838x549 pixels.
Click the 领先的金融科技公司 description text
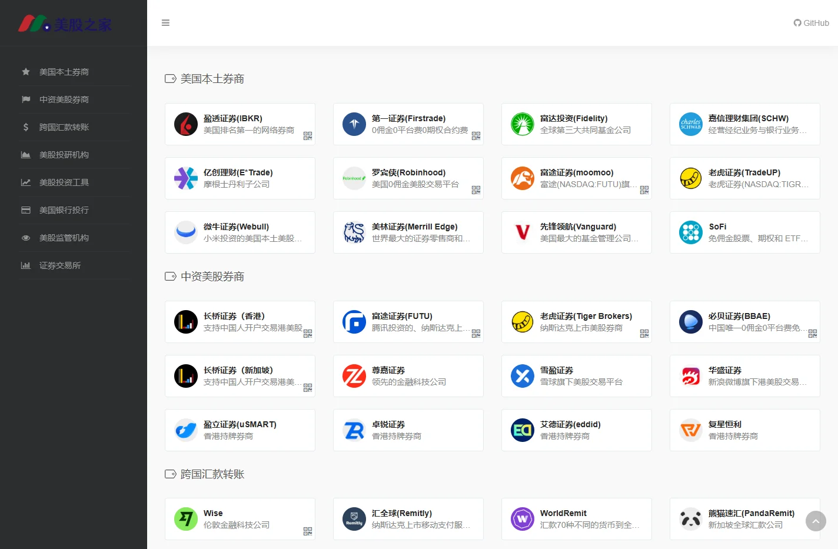click(x=409, y=382)
